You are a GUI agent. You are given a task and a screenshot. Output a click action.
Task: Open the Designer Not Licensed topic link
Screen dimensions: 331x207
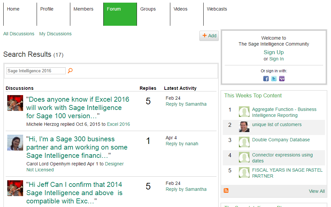tap(75, 167)
